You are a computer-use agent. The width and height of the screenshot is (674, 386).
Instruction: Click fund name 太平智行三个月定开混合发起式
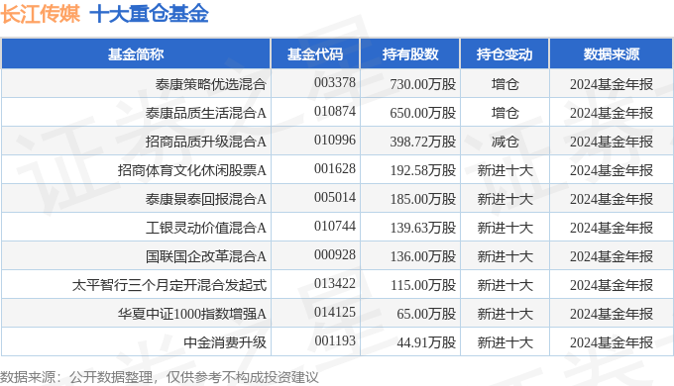(x=169, y=285)
